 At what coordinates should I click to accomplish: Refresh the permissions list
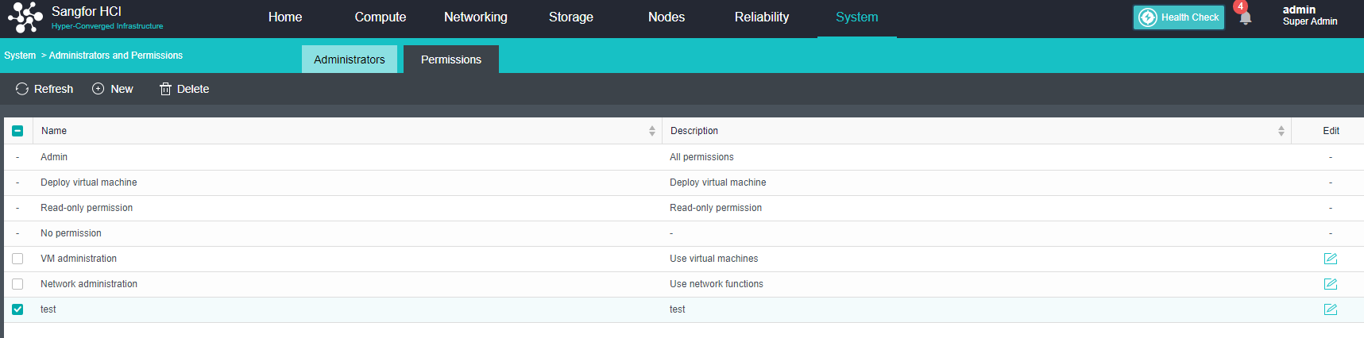44,89
